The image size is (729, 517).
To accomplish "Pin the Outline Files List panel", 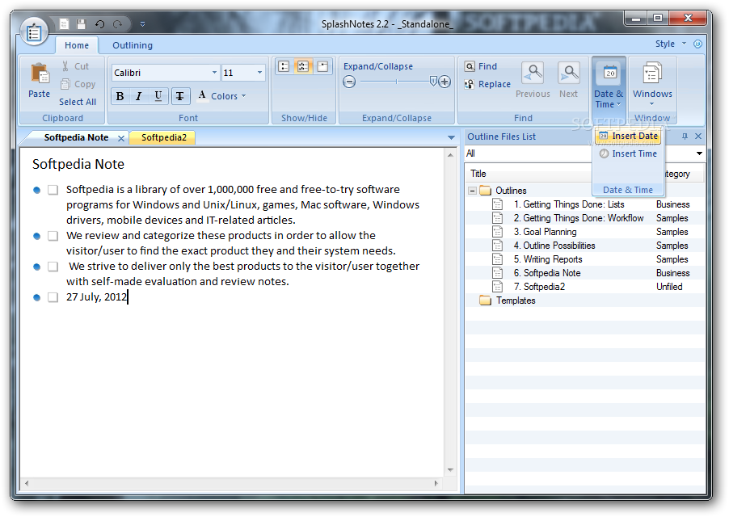I will click(x=685, y=136).
